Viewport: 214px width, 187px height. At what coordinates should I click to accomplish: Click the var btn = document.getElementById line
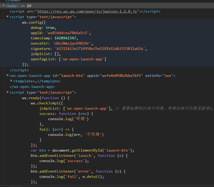pyautogui.click(x=82, y=151)
